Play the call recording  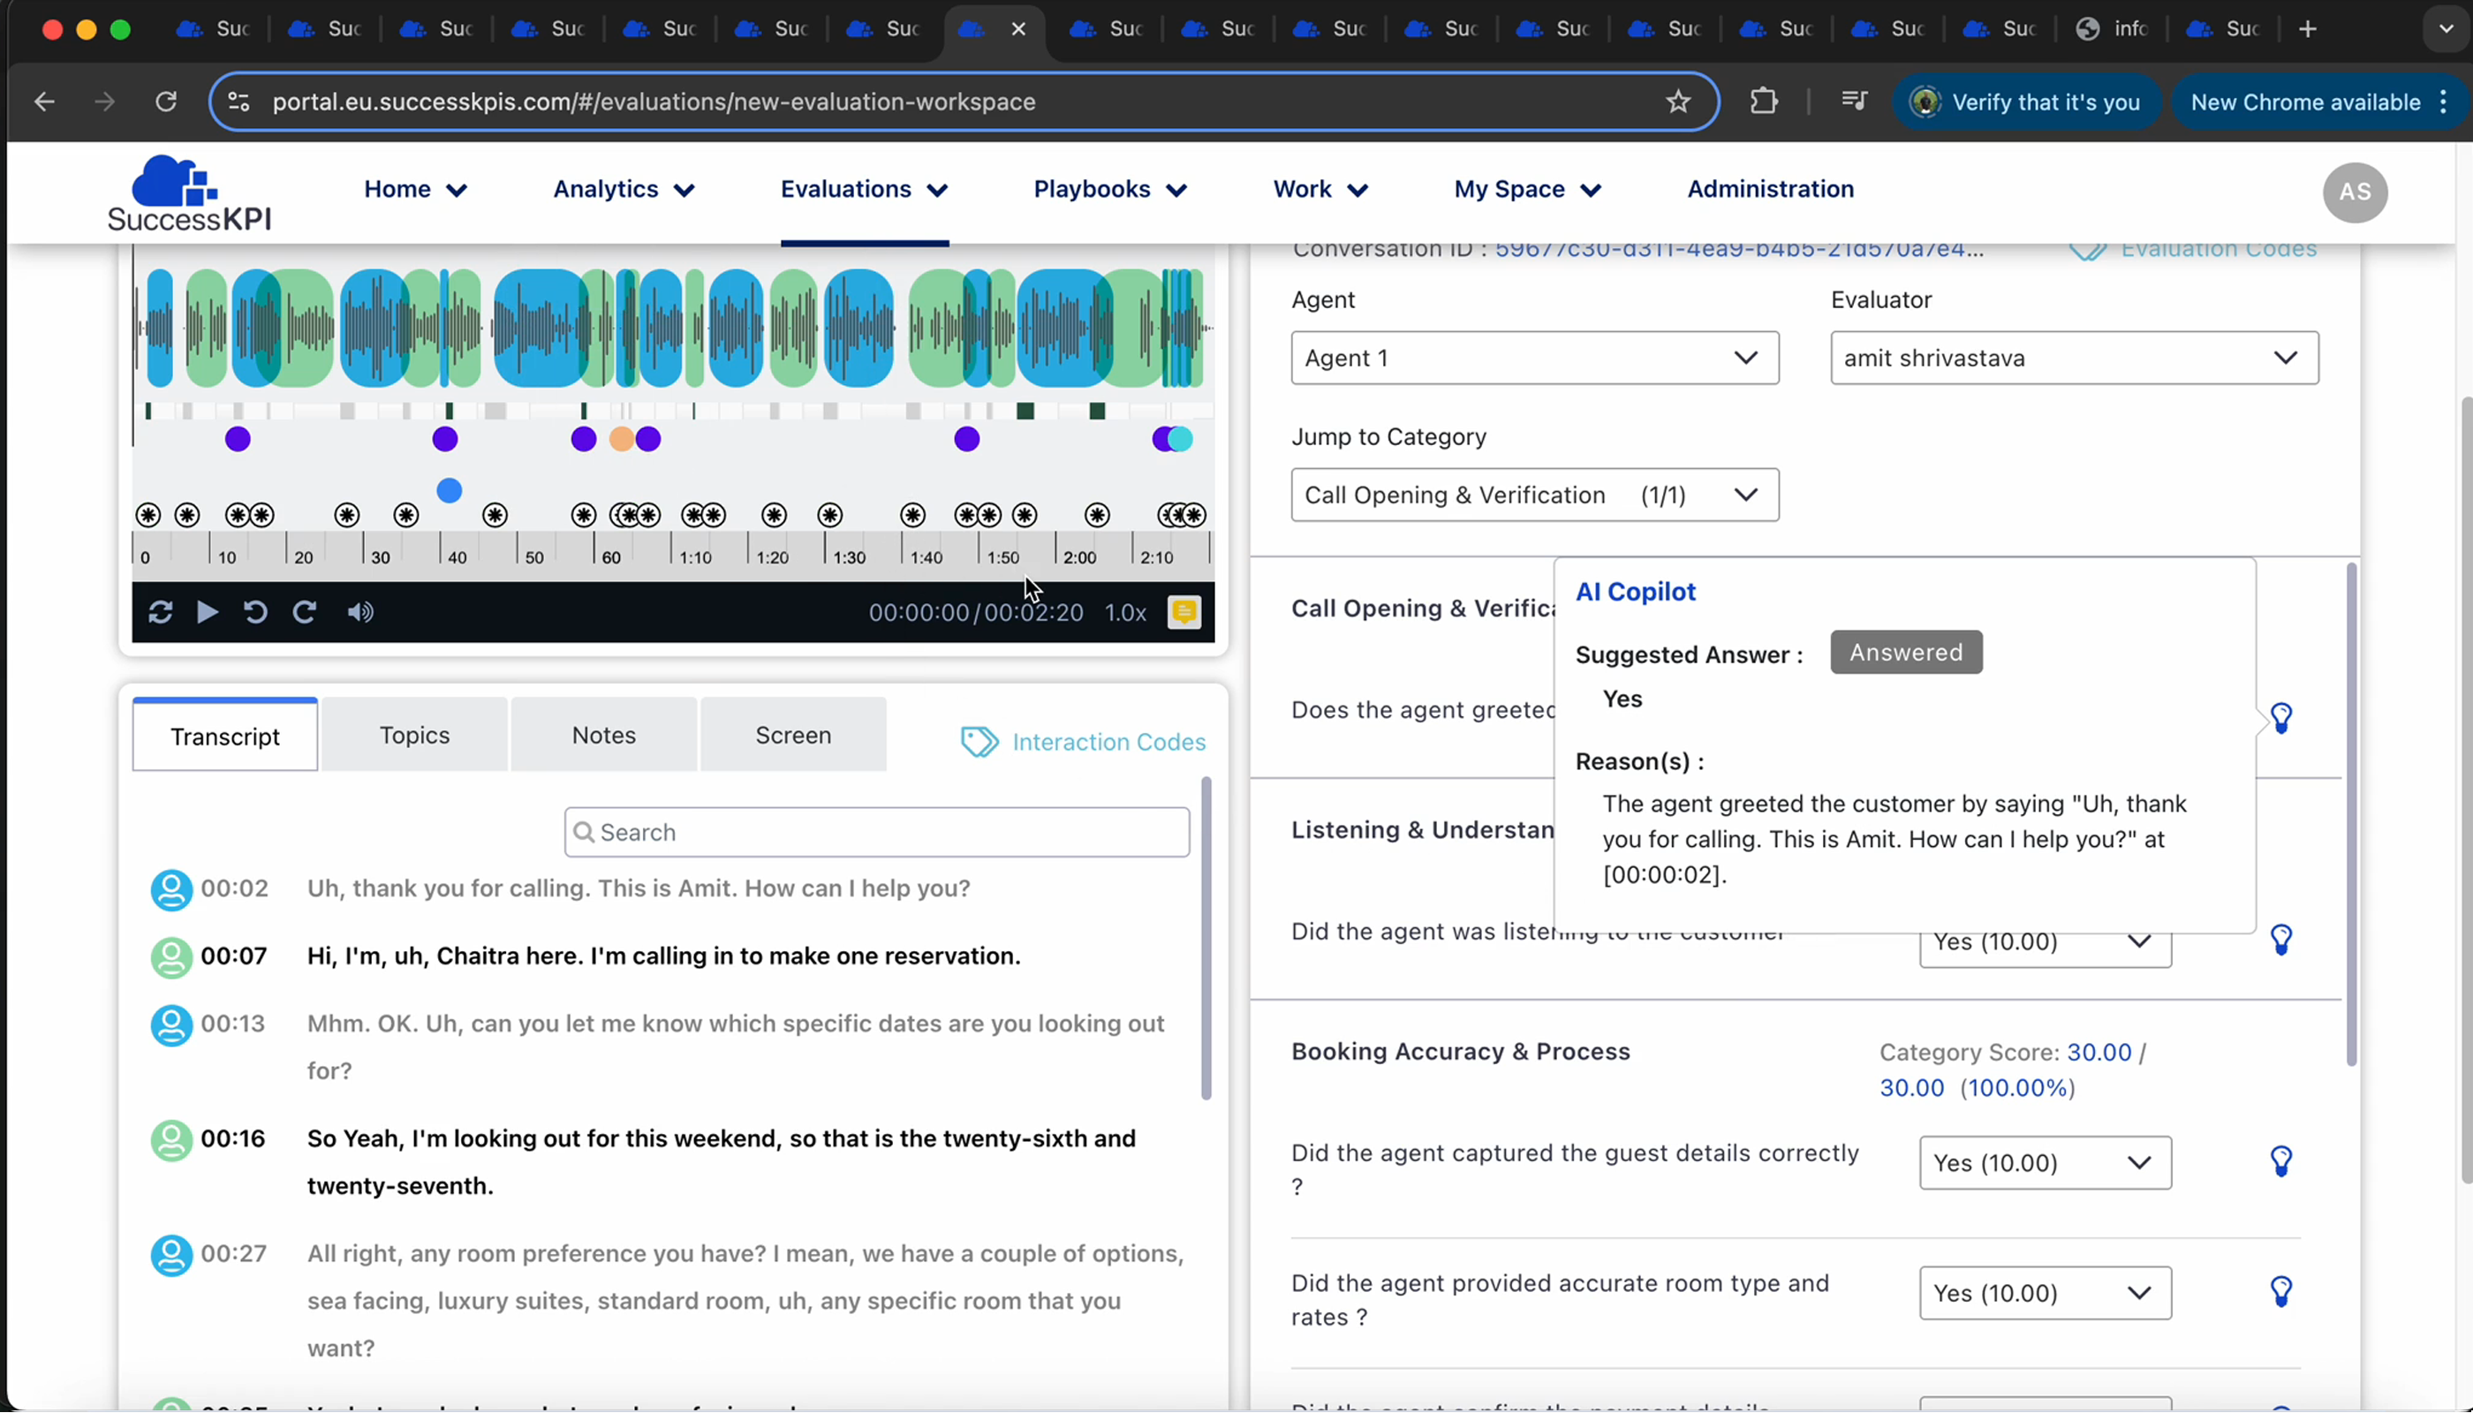tap(207, 612)
